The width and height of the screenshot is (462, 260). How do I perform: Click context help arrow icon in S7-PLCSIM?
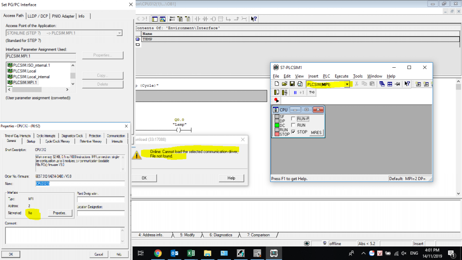tap(407, 84)
